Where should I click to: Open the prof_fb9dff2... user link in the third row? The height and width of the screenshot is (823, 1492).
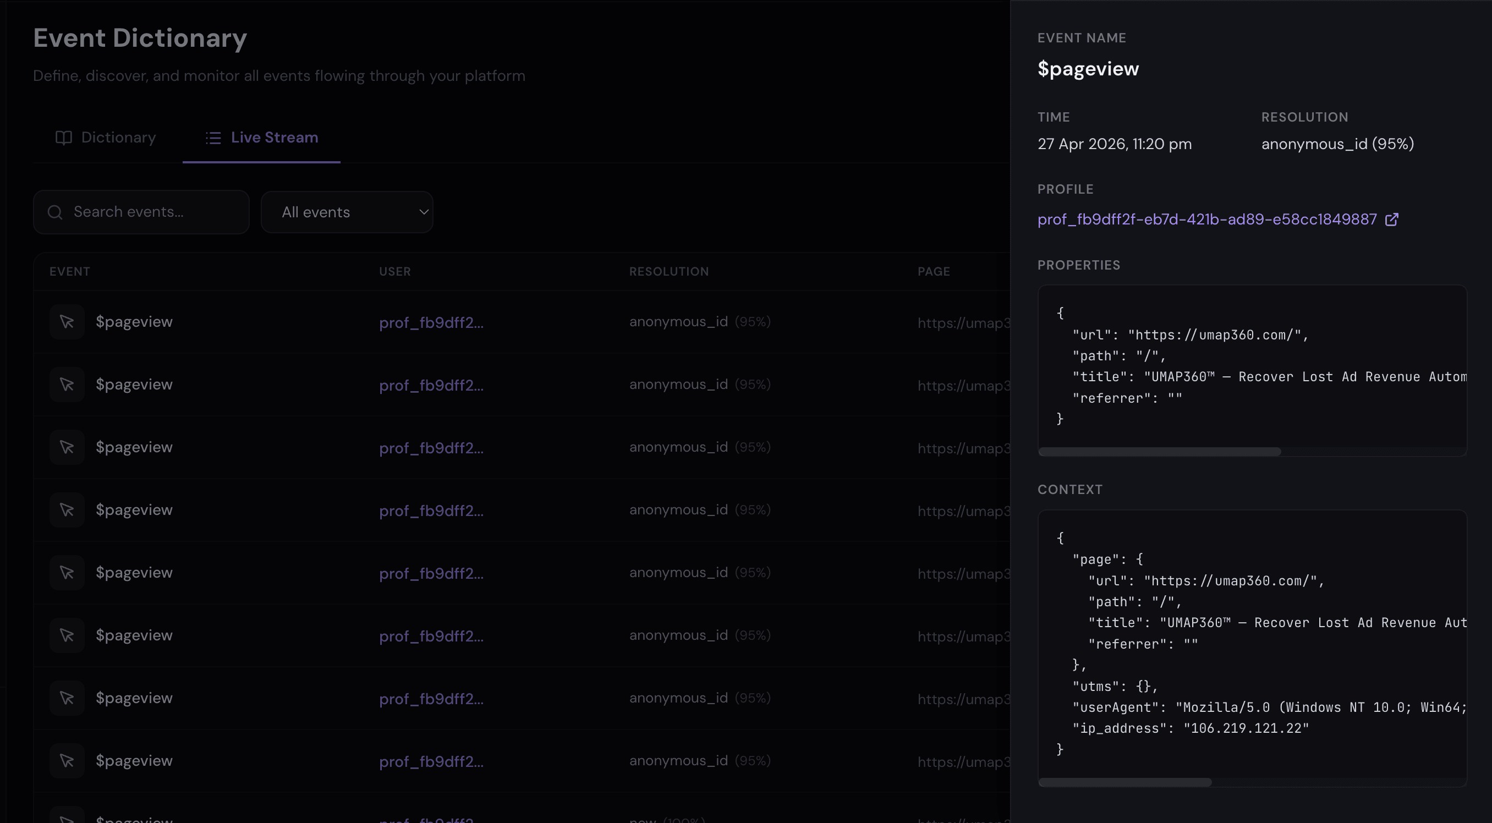(431, 448)
